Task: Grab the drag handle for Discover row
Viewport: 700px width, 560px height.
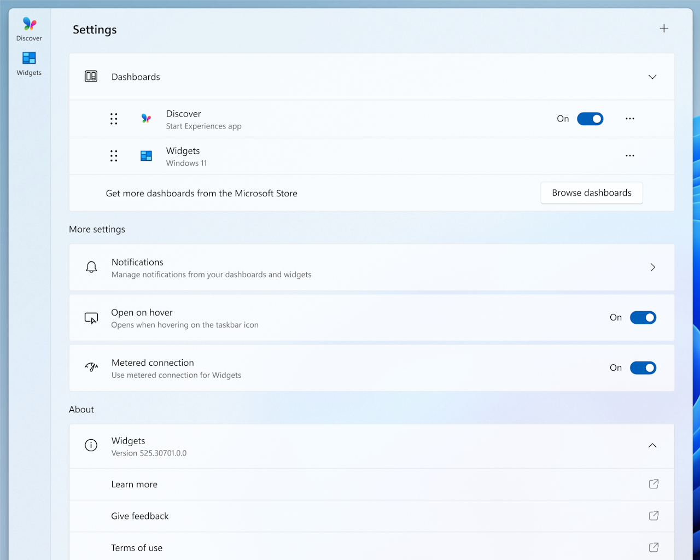Action: [x=114, y=119]
